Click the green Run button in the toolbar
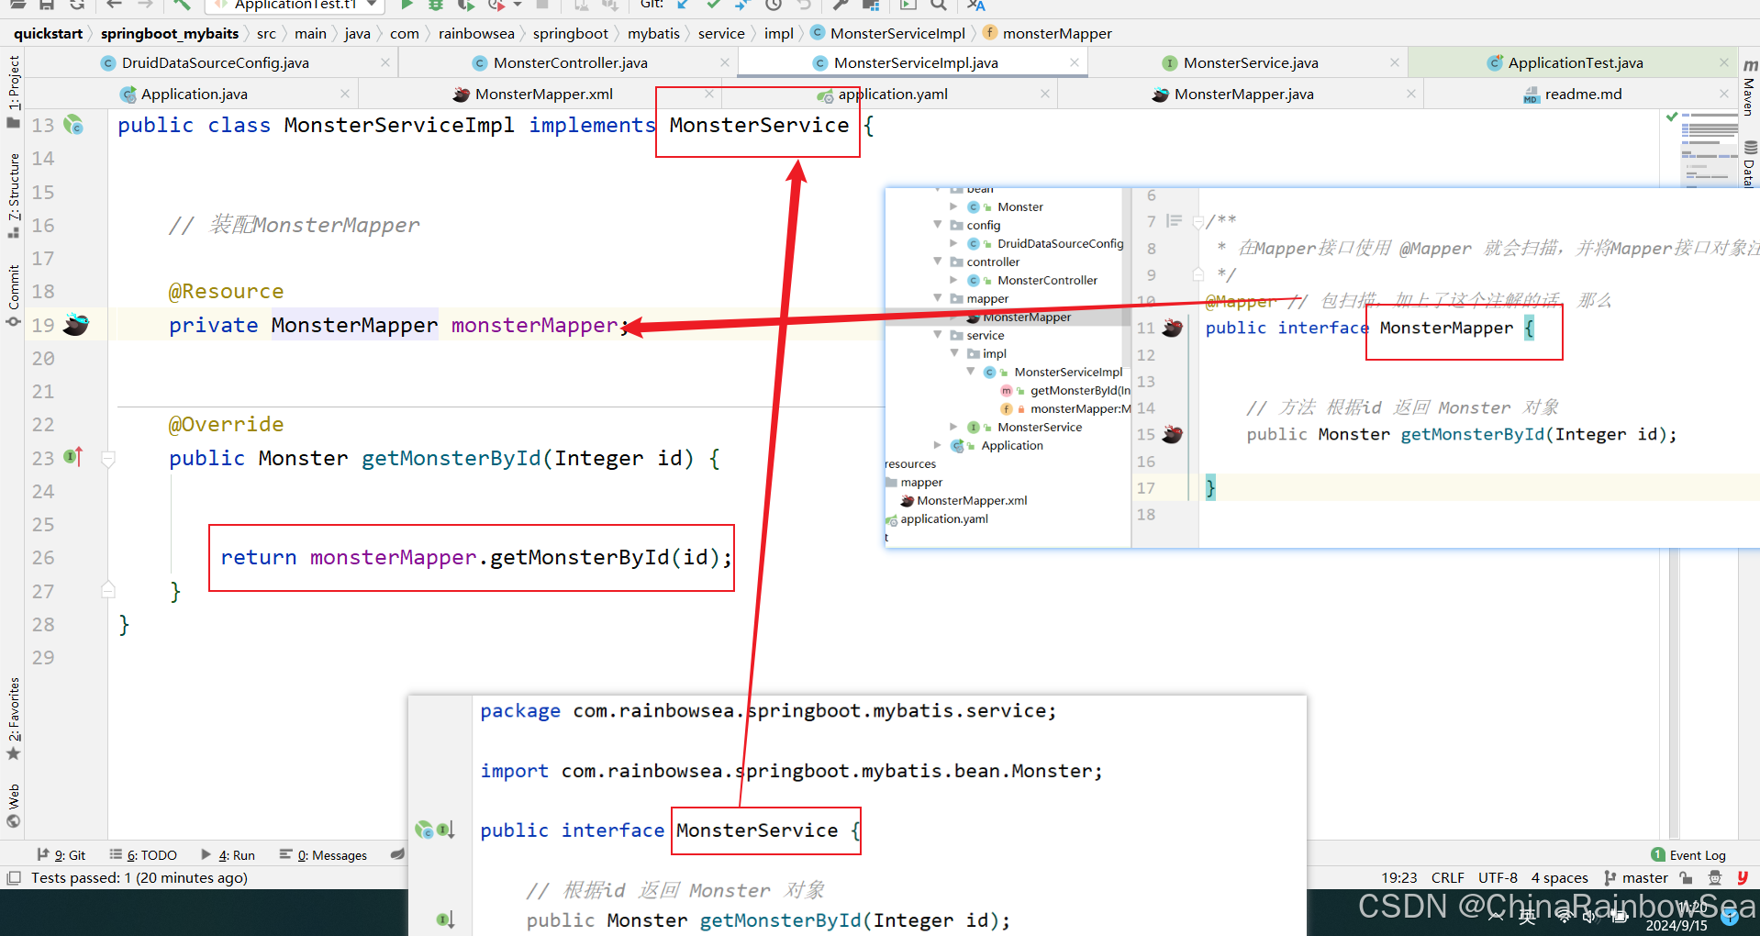This screenshot has height=936, width=1760. pyautogui.click(x=407, y=5)
